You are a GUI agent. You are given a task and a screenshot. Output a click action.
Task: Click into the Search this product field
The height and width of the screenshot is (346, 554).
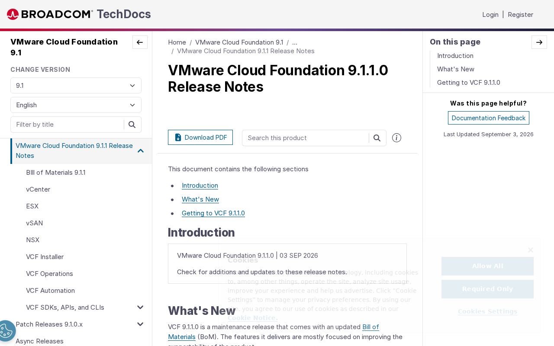(306, 138)
